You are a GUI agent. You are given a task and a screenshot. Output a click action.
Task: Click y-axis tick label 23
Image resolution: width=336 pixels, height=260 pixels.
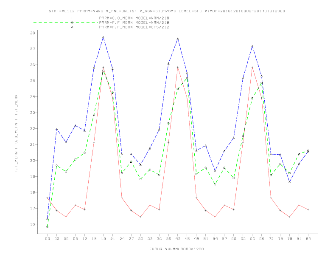click(32, 113)
